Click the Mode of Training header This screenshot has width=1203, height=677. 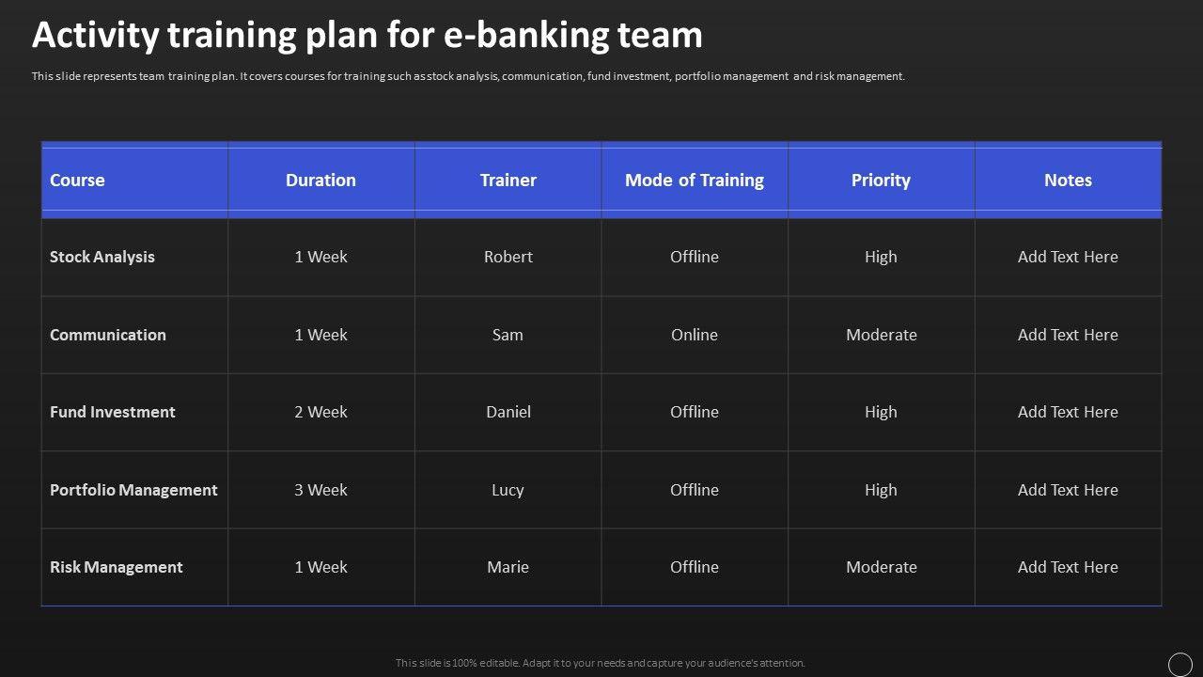point(694,180)
